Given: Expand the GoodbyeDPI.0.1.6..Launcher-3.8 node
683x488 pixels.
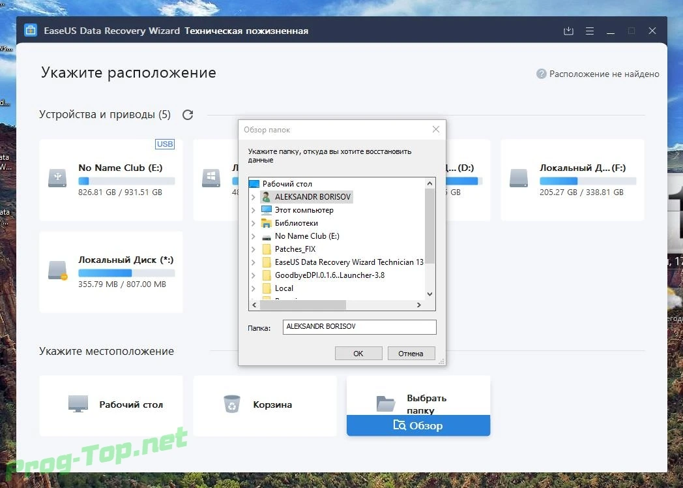Looking at the screenshot, I should [x=254, y=275].
